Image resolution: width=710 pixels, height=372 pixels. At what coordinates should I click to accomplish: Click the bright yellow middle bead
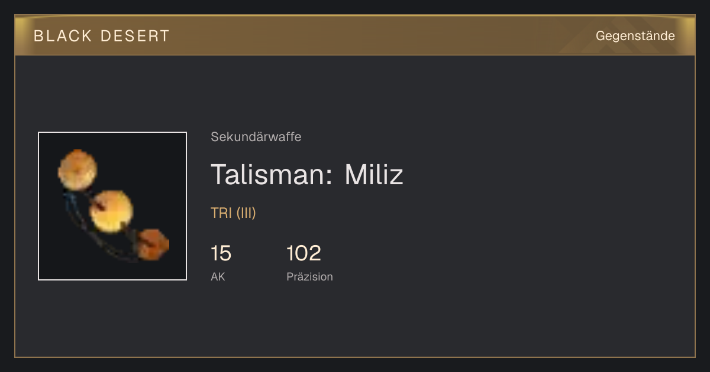pyautogui.click(x=111, y=211)
